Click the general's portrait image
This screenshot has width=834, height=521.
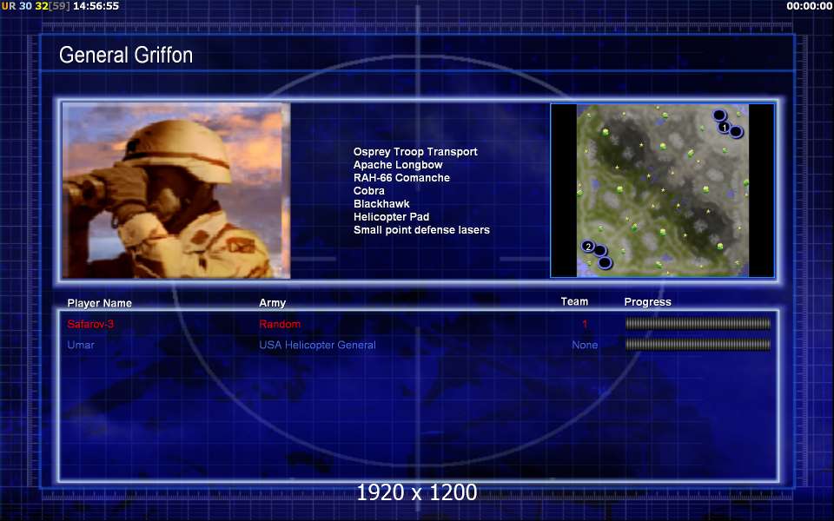click(x=176, y=190)
